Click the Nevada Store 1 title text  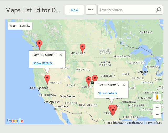coord(44,55)
